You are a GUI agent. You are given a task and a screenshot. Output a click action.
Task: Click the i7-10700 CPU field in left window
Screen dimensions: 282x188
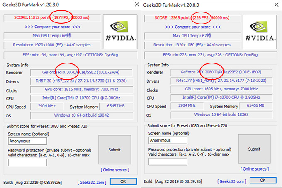point(81,98)
